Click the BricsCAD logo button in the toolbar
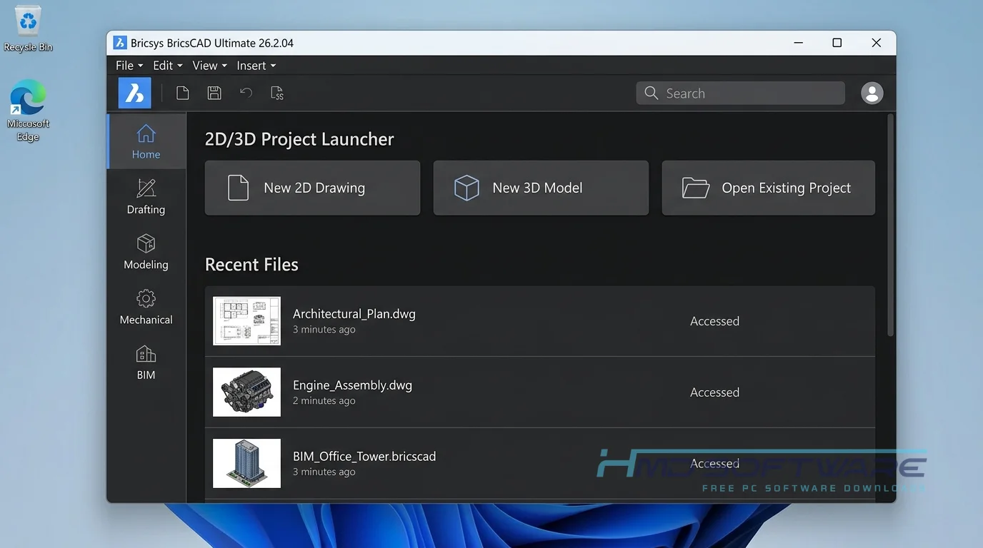The height and width of the screenshot is (548, 983). [134, 93]
